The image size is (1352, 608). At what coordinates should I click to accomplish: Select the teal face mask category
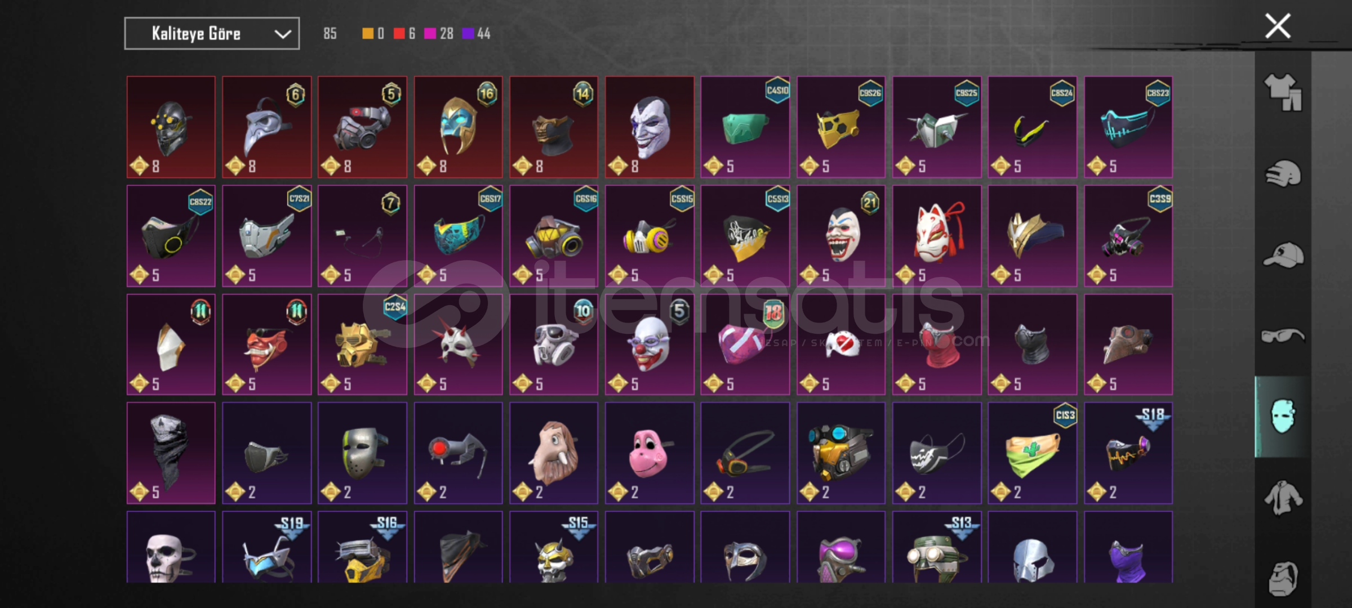click(1283, 417)
